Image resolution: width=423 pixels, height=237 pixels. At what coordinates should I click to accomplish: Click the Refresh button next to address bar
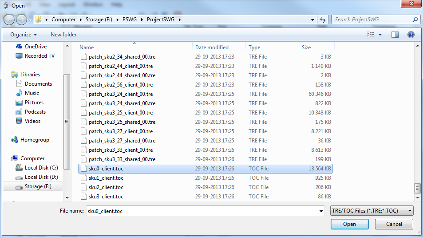point(322,20)
